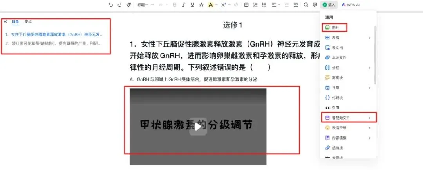Image resolution: width=423 pixels, height=170 pixels.
Task: Play the 甲状腺激素的分级调节 video
Action: (198, 126)
